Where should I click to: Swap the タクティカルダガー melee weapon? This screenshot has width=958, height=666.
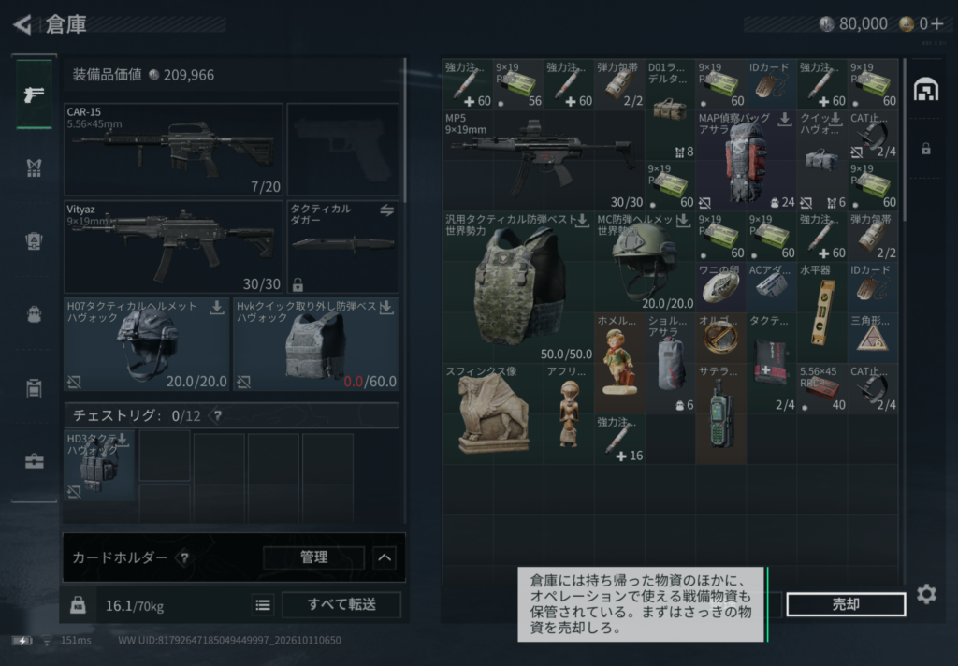(386, 210)
